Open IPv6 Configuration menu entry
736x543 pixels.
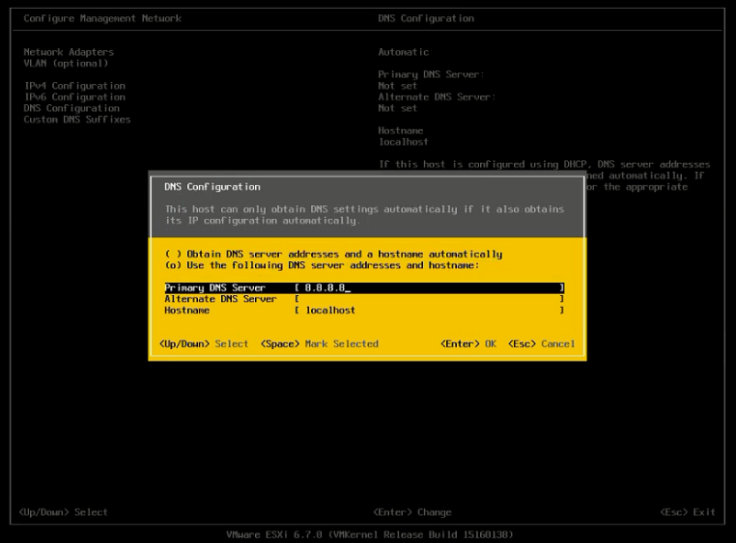pyautogui.click(x=74, y=97)
